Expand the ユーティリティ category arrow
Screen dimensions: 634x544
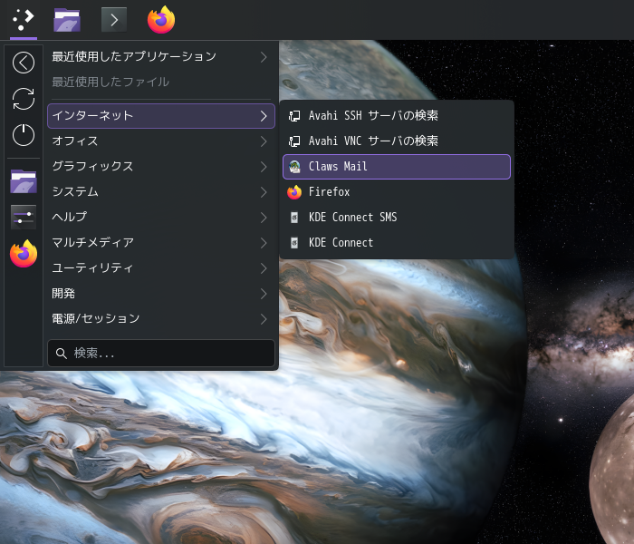[x=264, y=268]
